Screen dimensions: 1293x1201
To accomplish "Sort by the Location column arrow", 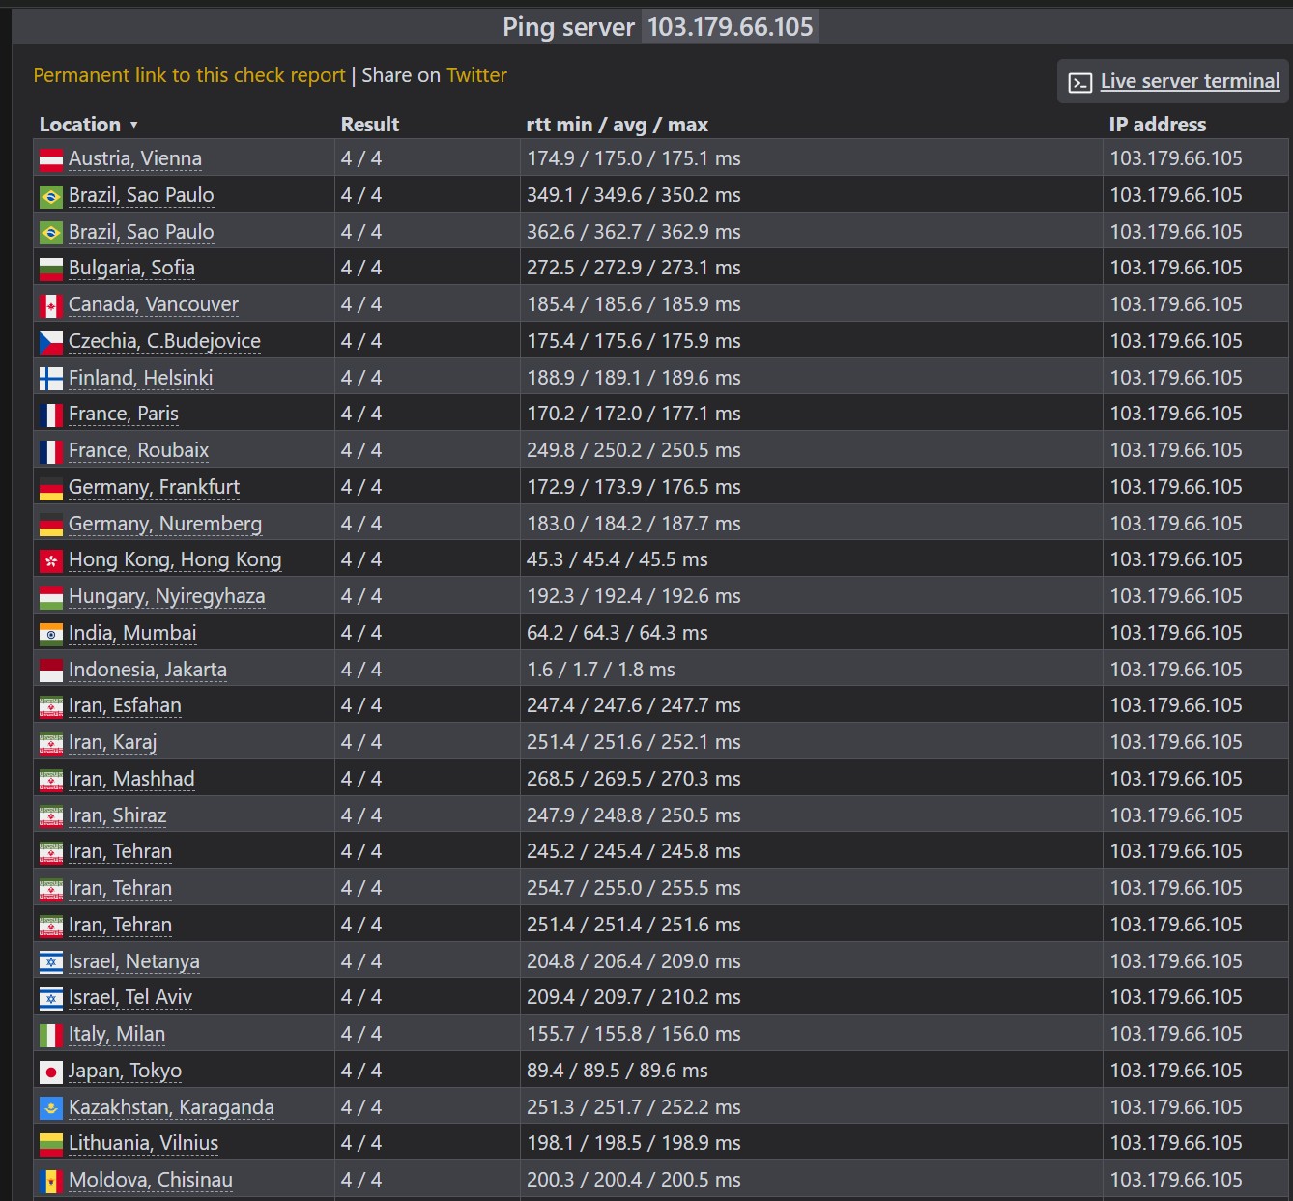I will 134,125.
